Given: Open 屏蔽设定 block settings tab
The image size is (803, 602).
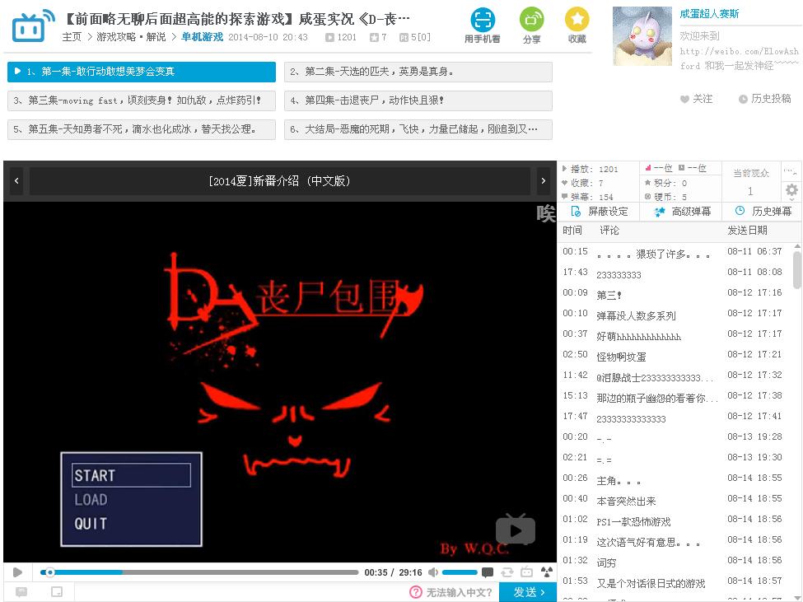Looking at the screenshot, I should (x=600, y=212).
